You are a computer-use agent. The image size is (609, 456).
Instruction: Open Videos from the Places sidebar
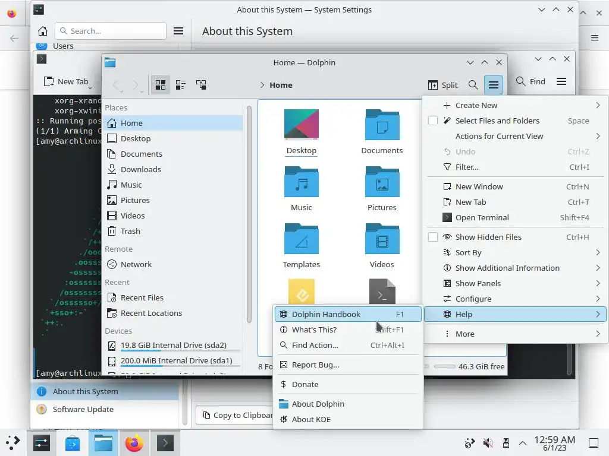click(172, 216)
